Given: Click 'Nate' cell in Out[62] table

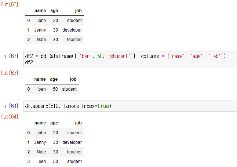Looking at the screenshot, I should (x=41, y=40).
